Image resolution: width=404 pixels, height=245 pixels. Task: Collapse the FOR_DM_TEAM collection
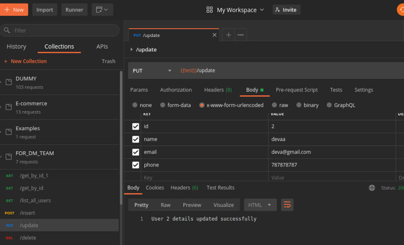[x=1, y=157]
